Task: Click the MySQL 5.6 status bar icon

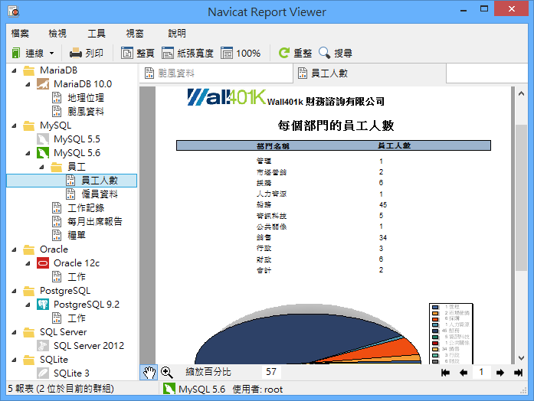Action: point(169,389)
